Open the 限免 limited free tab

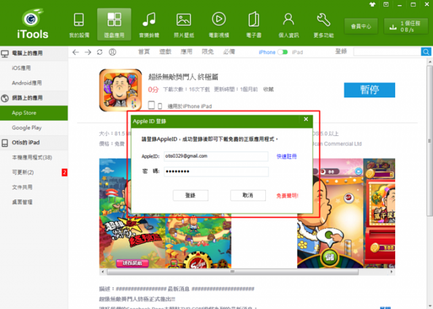(x=208, y=51)
